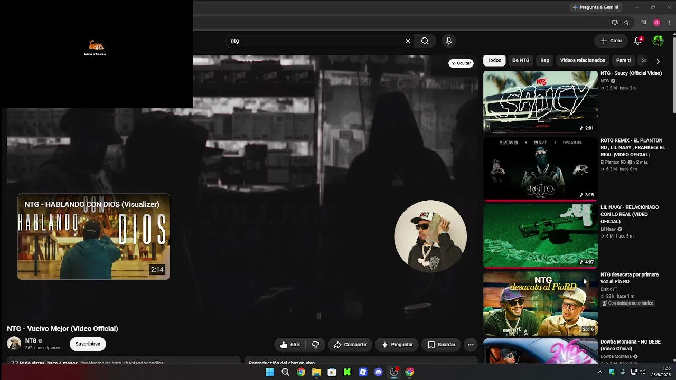Open the El Planton RD channel link

[613, 162]
